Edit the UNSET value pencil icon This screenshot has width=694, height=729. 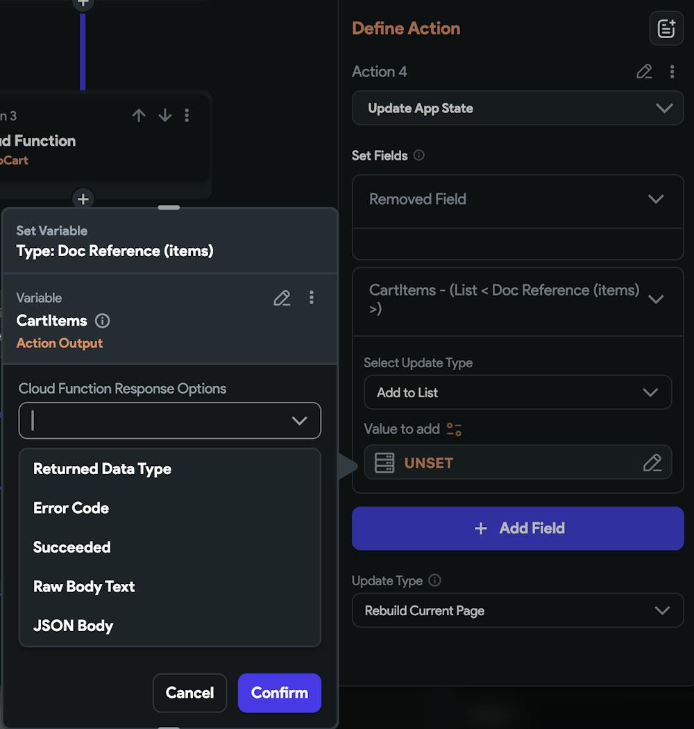tap(652, 463)
